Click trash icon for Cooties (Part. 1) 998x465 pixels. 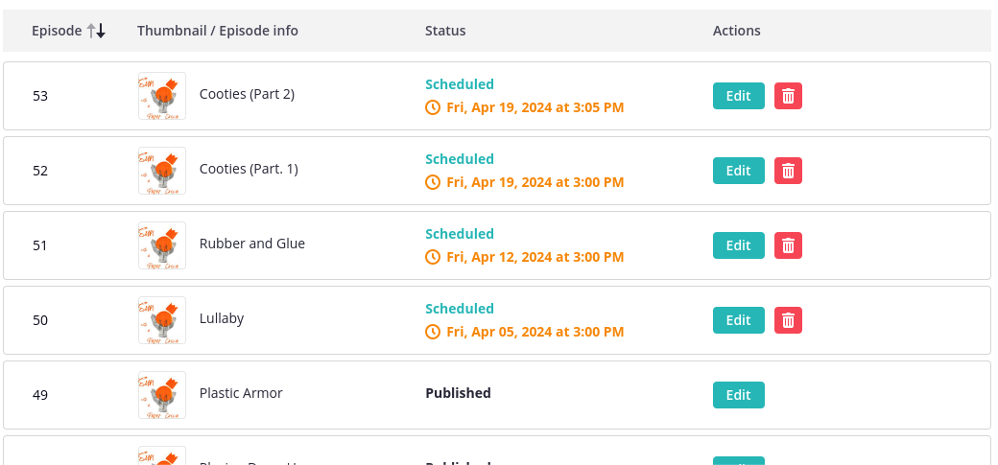tap(788, 171)
